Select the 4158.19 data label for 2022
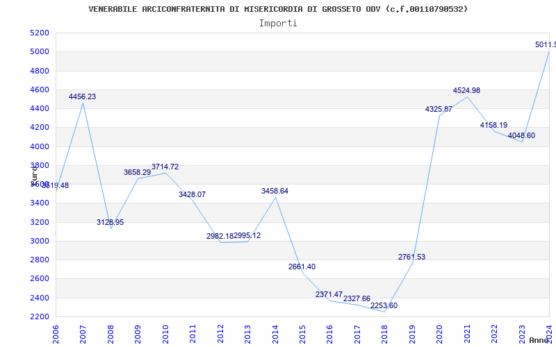This screenshot has width=556, height=347. click(x=494, y=125)
